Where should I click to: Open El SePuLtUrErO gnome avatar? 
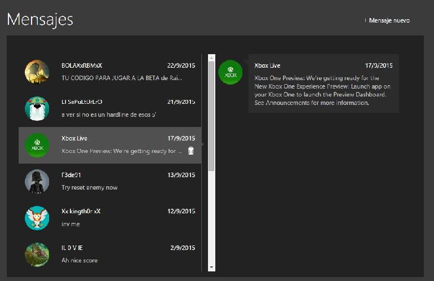tap(37, 108)
